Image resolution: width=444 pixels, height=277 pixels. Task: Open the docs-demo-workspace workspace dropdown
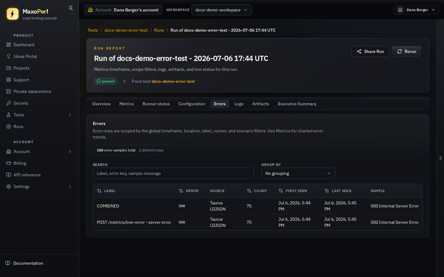pyautogui.click(x=221, y=10)
